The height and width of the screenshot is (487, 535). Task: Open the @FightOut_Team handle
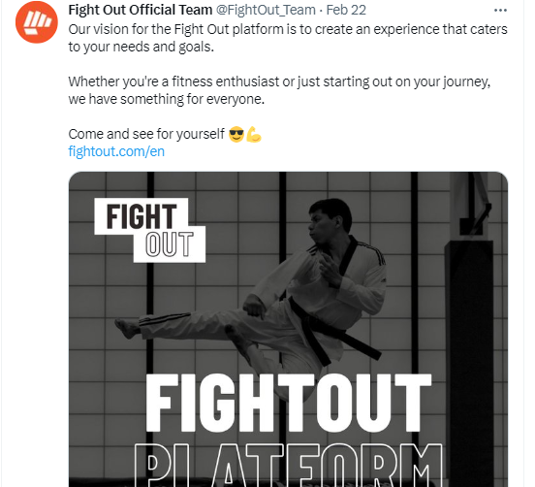tap(266, 10)
